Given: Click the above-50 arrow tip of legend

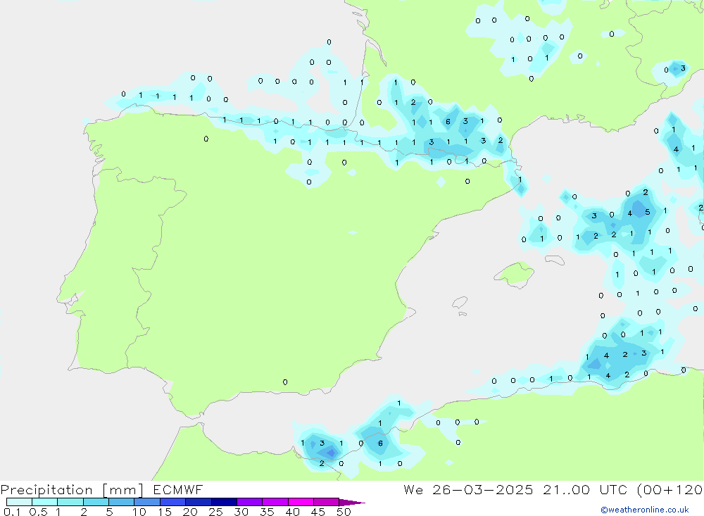Looking at the screenshot, I should (351, 503).
